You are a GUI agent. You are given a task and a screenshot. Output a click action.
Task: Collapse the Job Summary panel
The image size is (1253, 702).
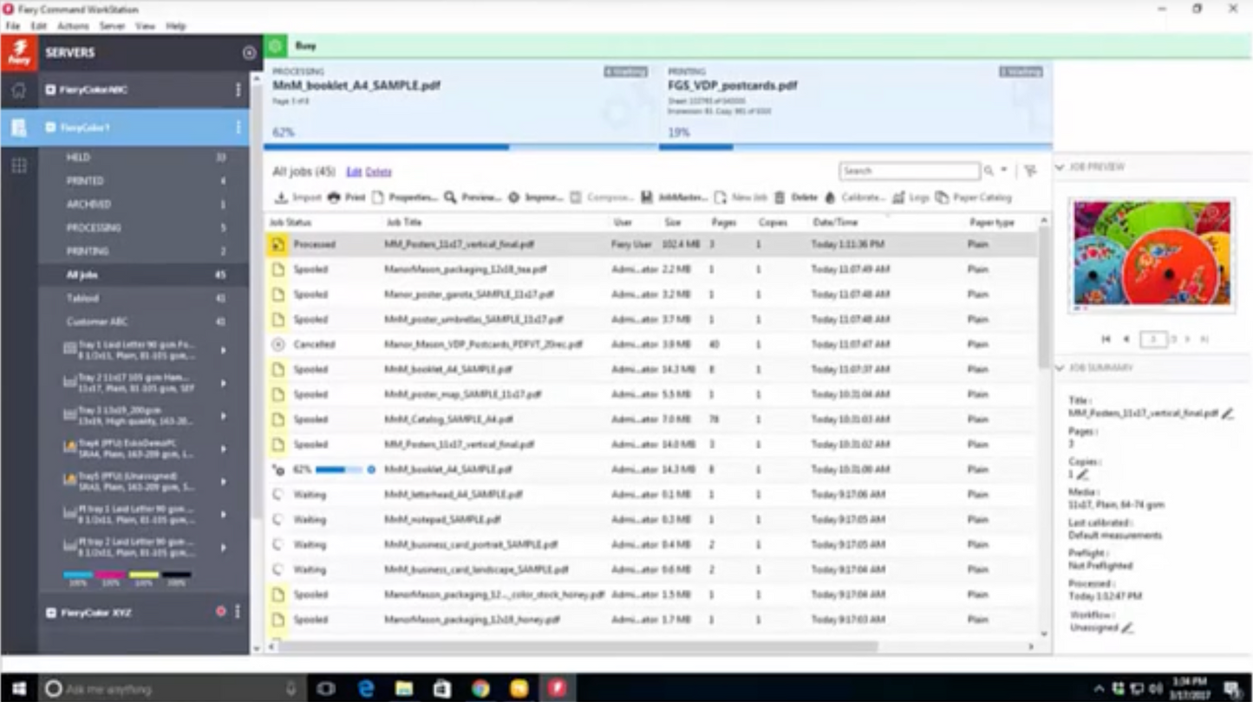point(1060,368)
